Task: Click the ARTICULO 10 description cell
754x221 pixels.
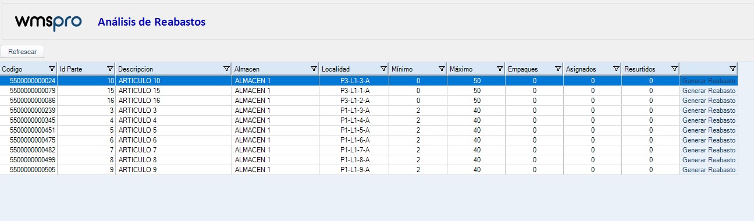Action: (x=173, y=81)
